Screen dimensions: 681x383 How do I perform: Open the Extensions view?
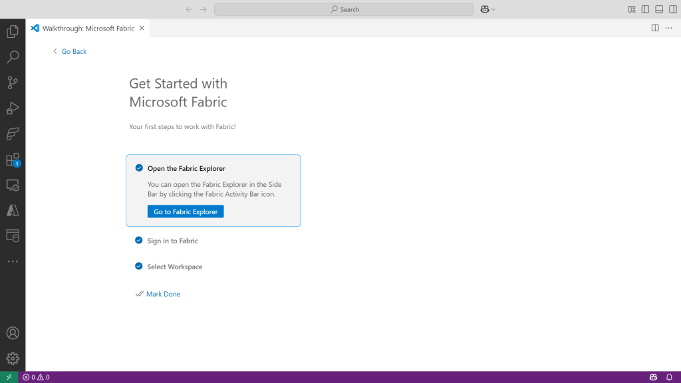13,160
